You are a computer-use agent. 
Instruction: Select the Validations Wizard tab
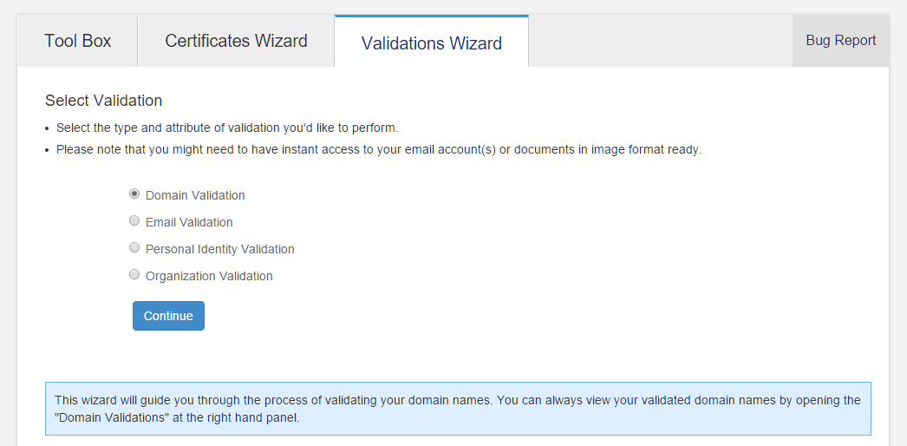(431, 43)
